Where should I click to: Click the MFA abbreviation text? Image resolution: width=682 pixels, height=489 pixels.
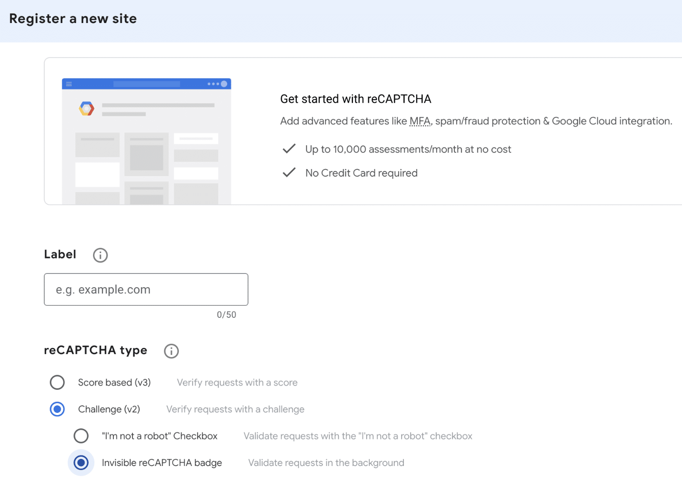tap(420, 121)
